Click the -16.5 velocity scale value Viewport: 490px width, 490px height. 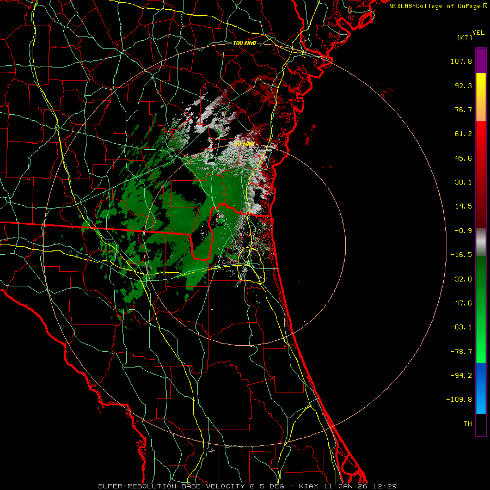click(461, 255)
